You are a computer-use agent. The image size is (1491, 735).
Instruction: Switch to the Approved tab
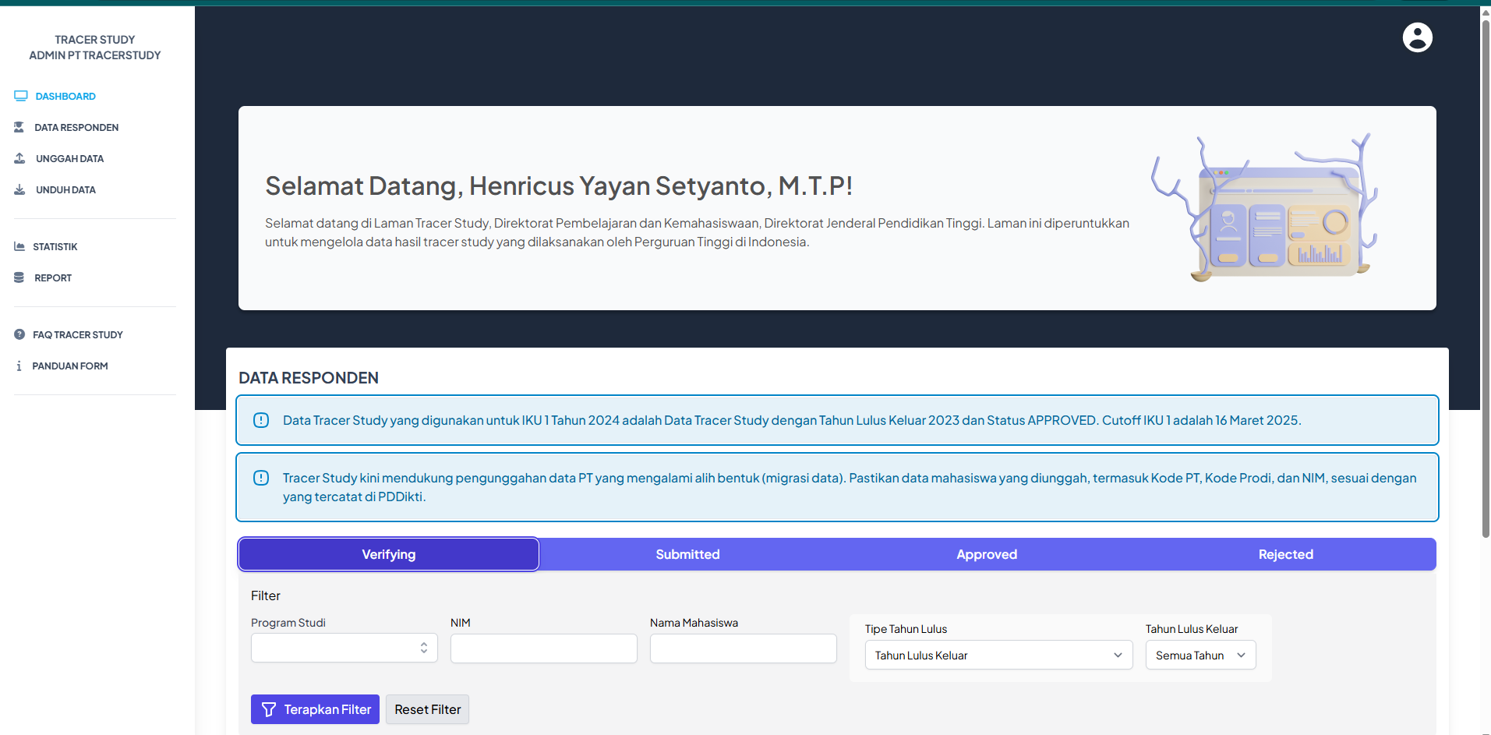987,554
